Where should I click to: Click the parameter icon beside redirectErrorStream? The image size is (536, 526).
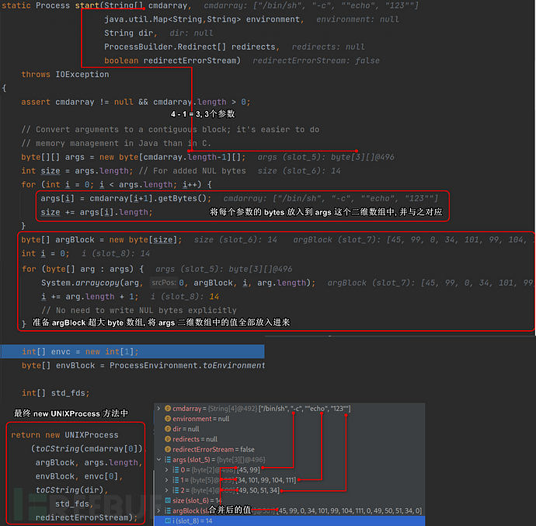[167, 449]
